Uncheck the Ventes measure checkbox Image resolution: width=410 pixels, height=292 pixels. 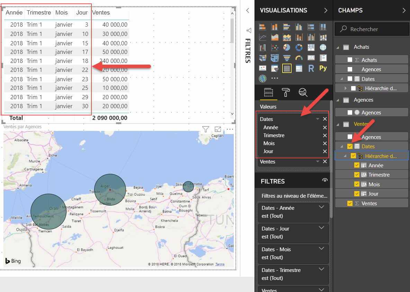[x=350, y=203]
